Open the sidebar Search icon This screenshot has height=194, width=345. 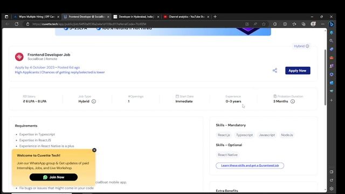tap(332, 41)
